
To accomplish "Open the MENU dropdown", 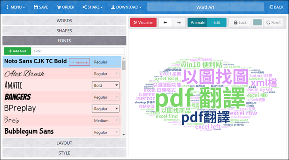I will [15, 7].
